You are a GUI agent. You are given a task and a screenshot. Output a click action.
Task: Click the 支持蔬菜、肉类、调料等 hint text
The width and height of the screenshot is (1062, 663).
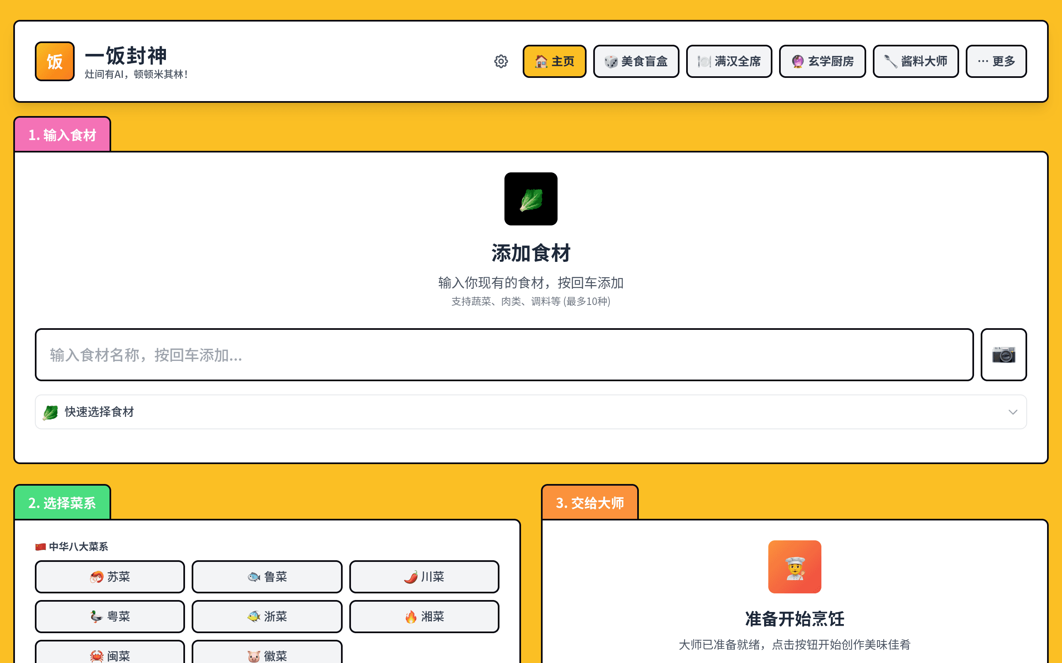click(x=531, y=301)
